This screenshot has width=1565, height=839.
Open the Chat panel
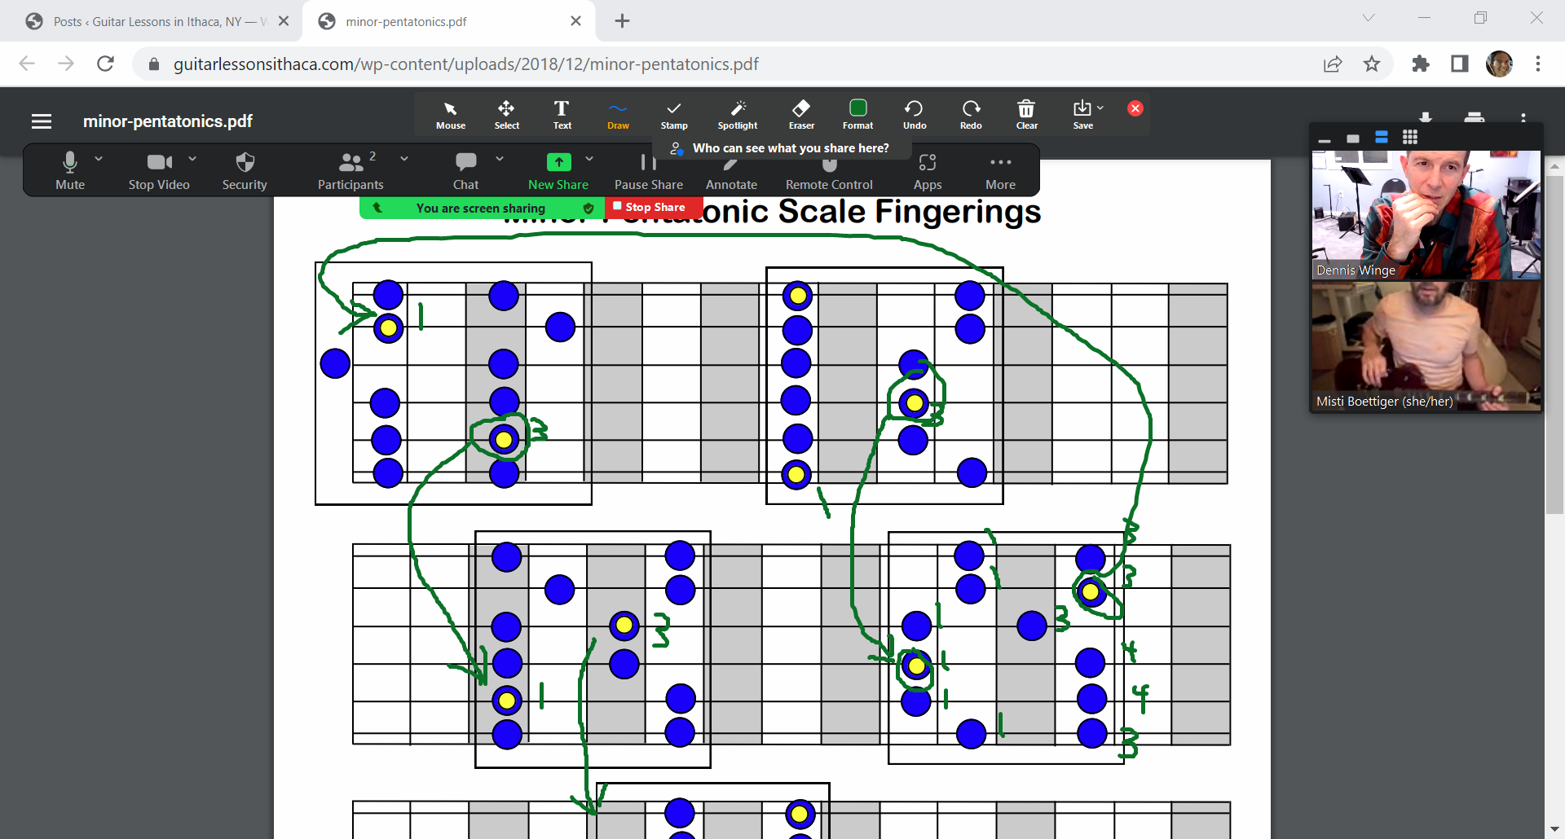pyautogui.click(x=465, y=171)
